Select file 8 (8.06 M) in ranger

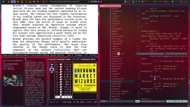63,77
